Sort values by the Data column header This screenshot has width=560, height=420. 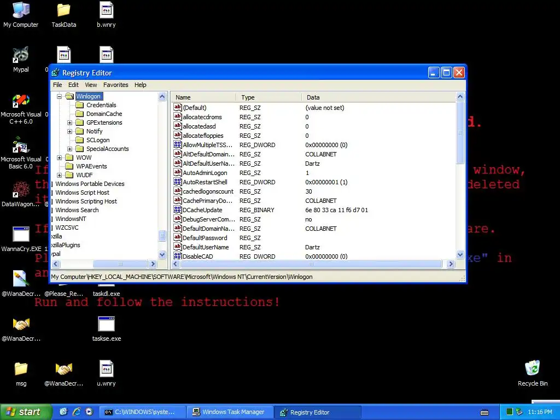coord(378,97)
